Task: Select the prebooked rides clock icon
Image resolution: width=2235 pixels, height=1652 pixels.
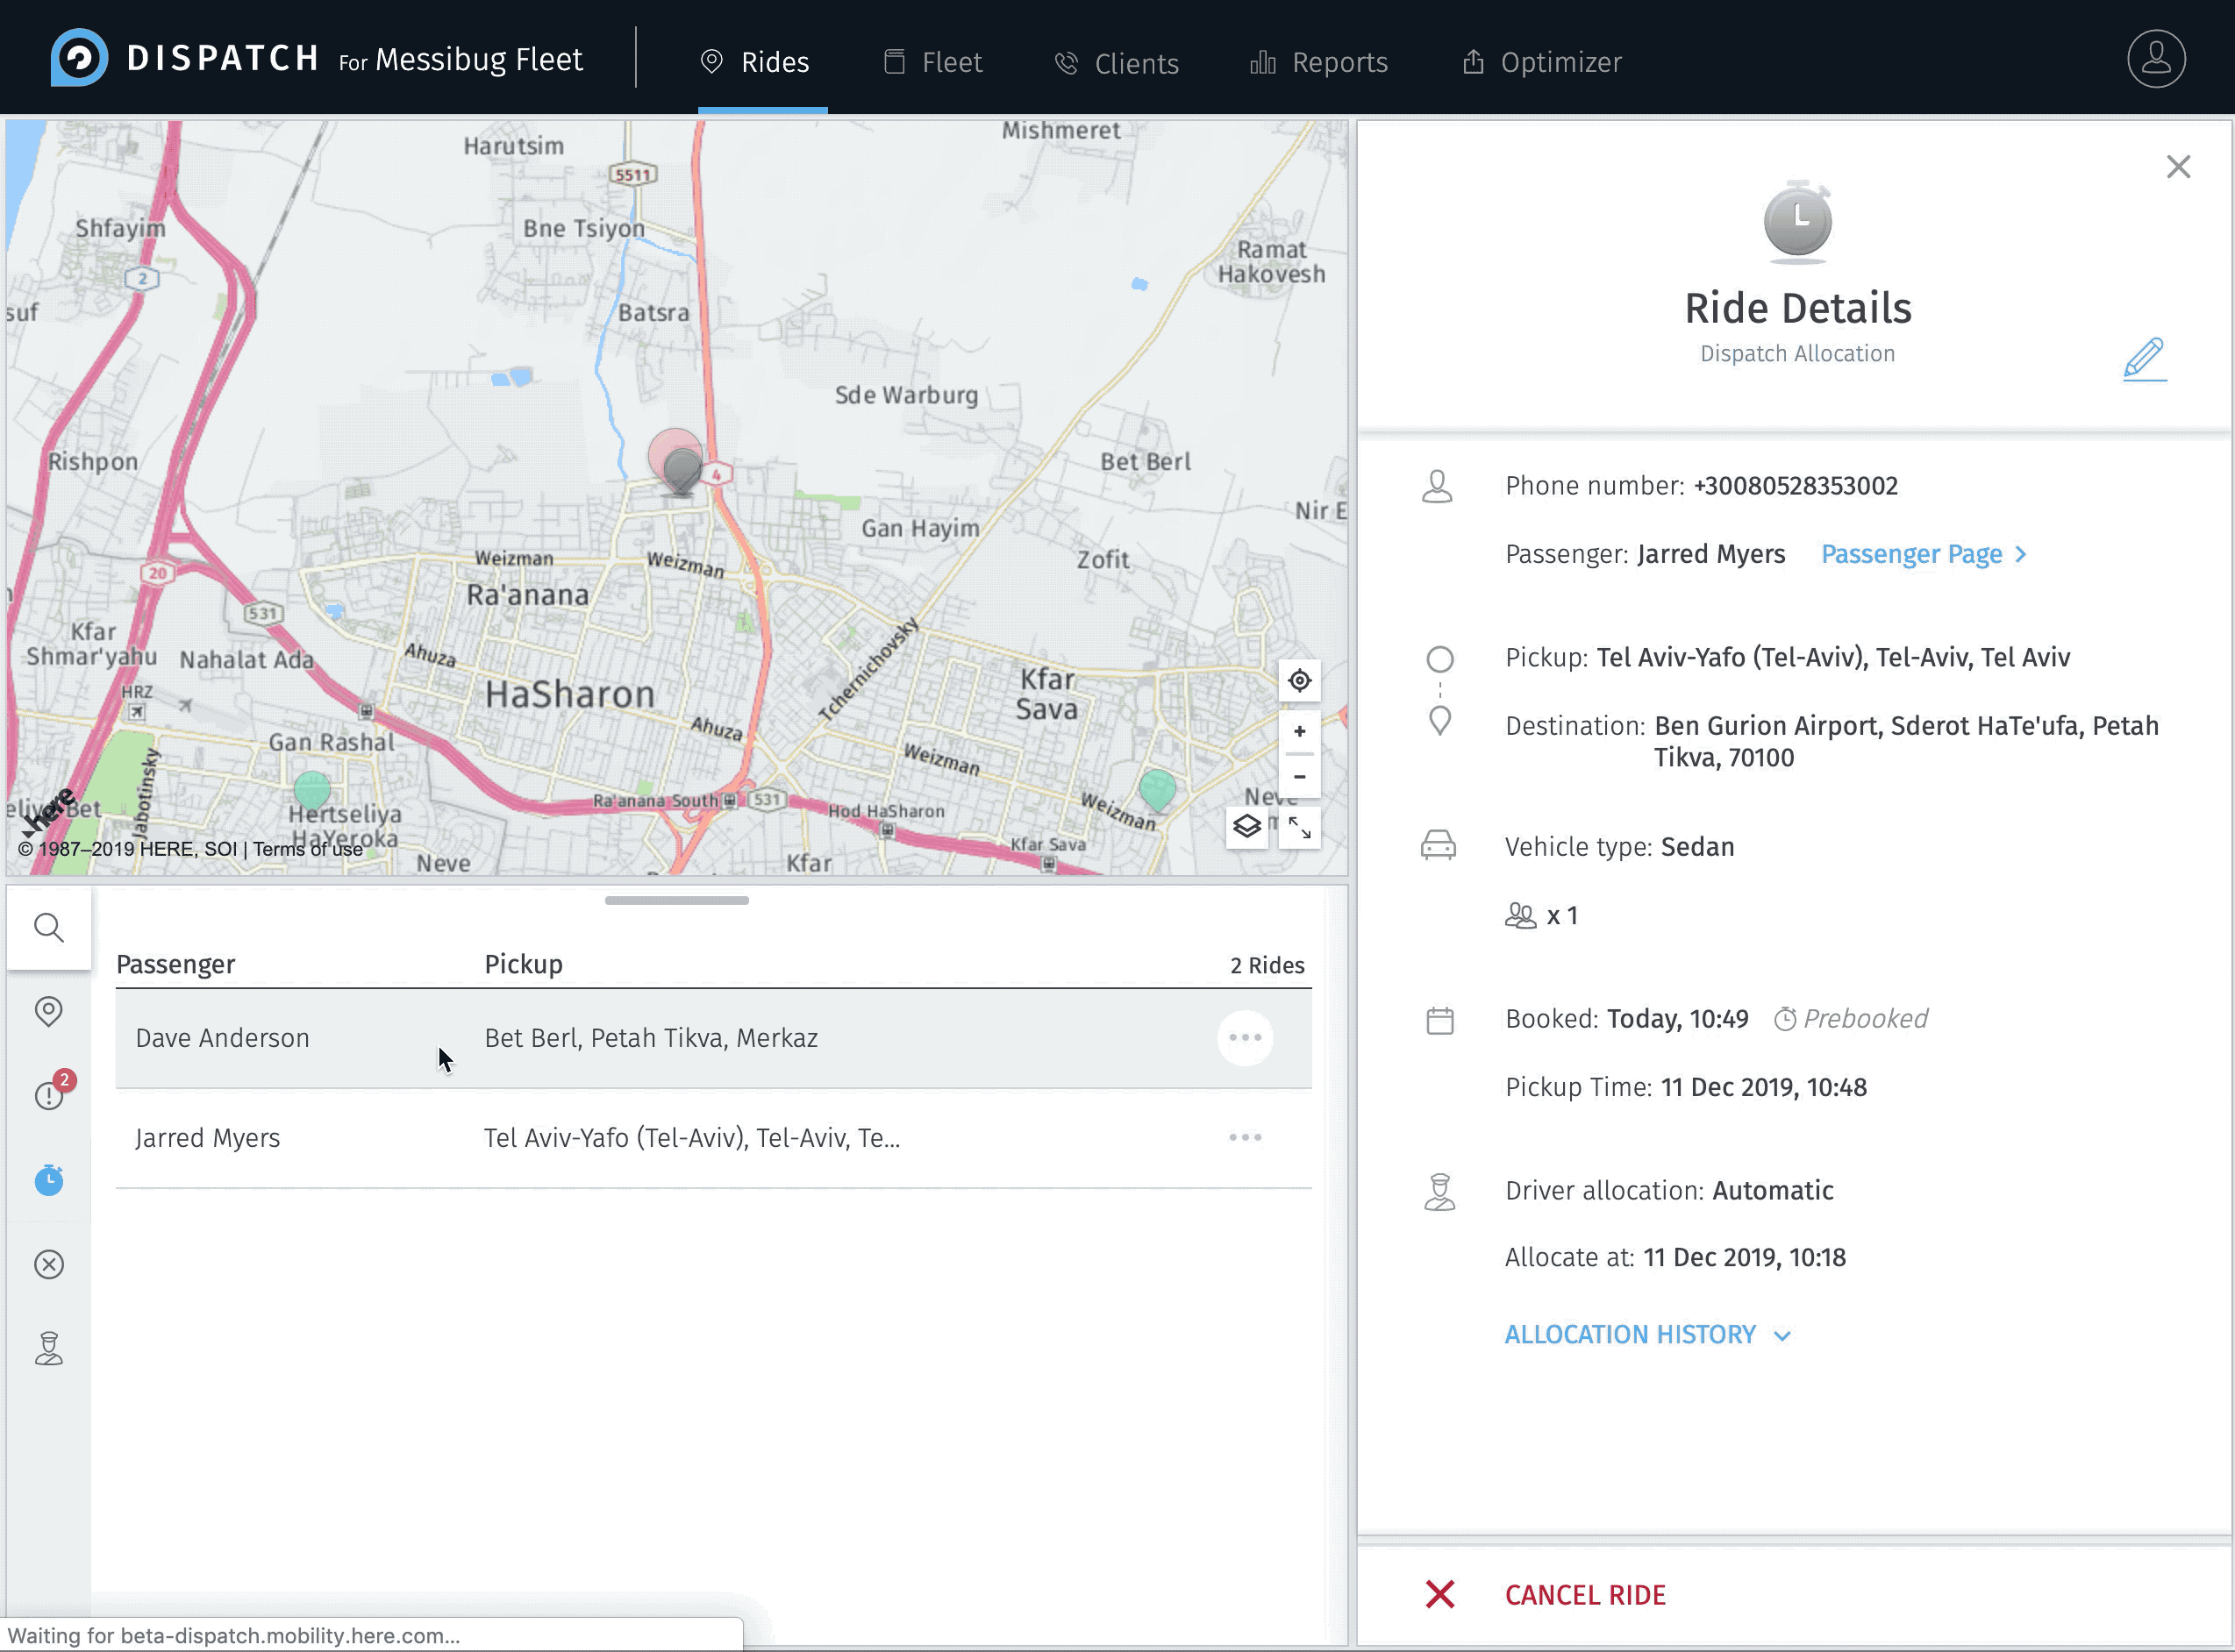Action: [48, 1180]
